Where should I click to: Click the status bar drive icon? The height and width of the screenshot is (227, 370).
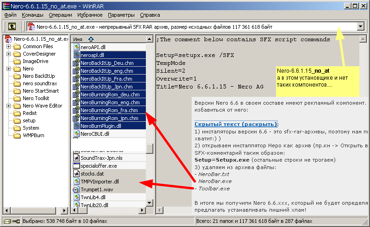click(x=7, y=221)
